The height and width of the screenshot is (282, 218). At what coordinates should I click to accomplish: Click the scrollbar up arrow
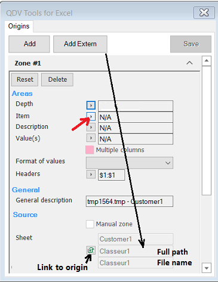[x=207, y=61]
